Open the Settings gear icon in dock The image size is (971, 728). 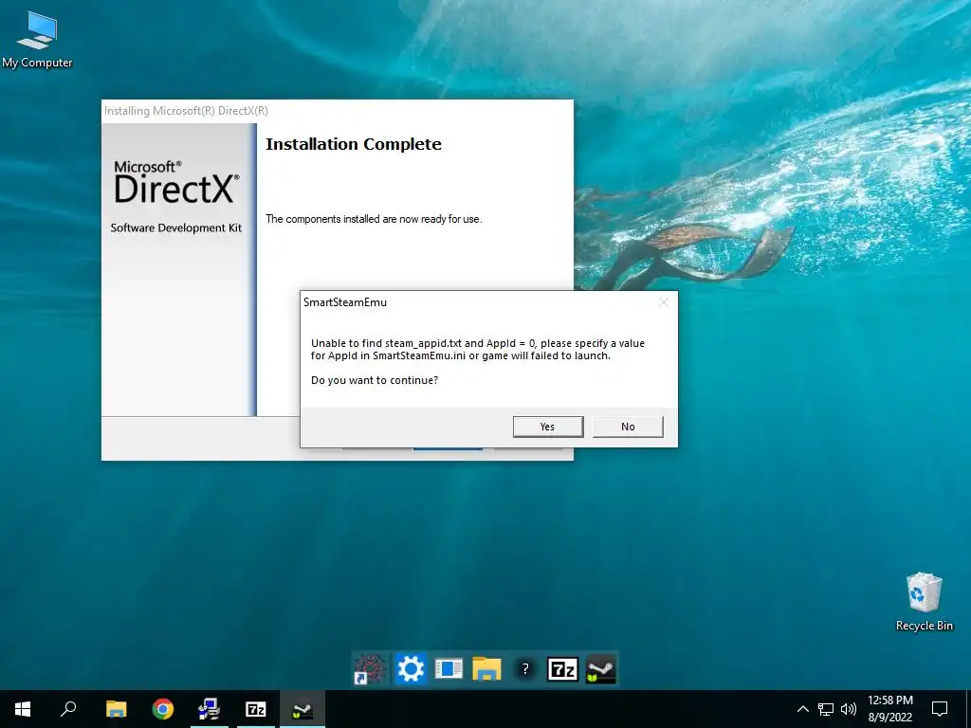[x=410, y=669]
